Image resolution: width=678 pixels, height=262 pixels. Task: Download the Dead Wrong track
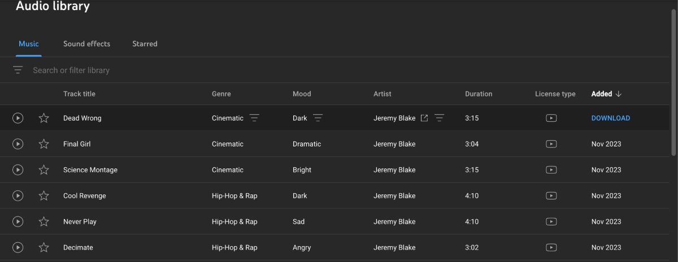(610, 118)
